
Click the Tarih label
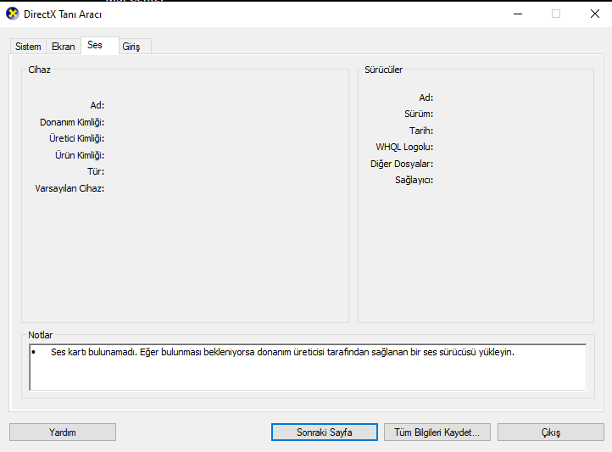tap(421, 131)
